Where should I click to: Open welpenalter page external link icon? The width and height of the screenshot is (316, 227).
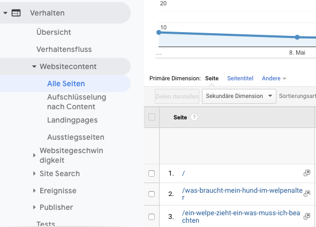pyautogui.click(x=307, y=194)
